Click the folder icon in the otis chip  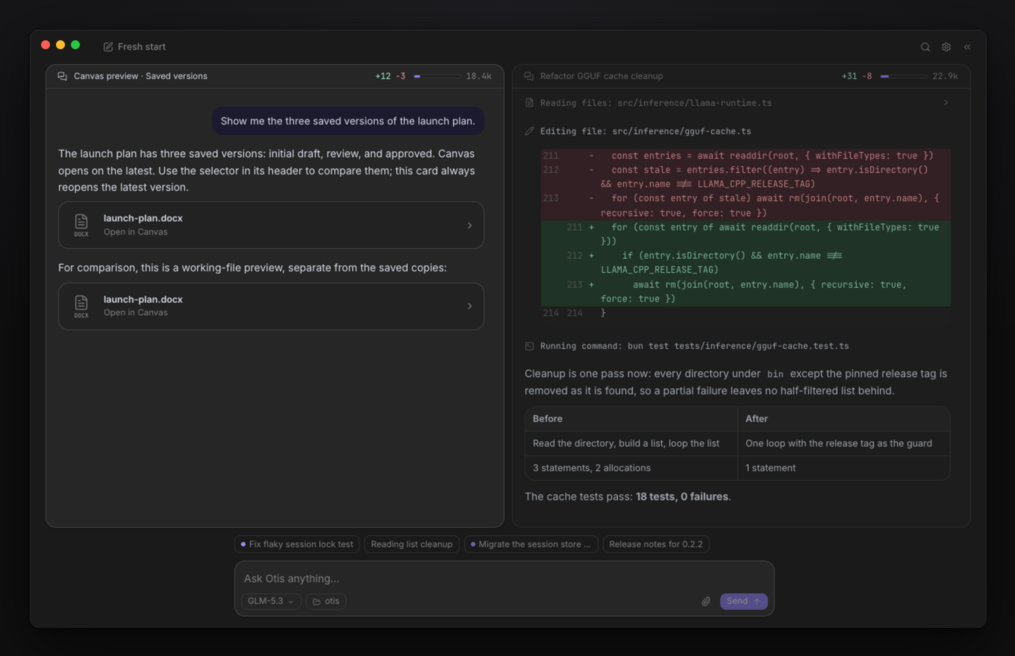coord(316,602)
